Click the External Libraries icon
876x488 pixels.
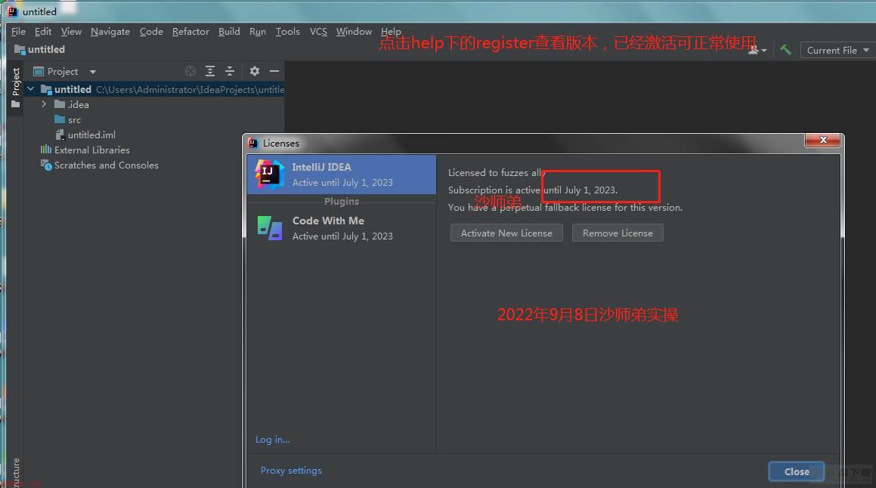(46, 150)
